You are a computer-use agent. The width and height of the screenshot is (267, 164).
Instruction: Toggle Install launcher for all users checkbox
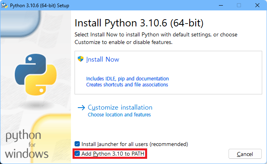pos(77,144)
